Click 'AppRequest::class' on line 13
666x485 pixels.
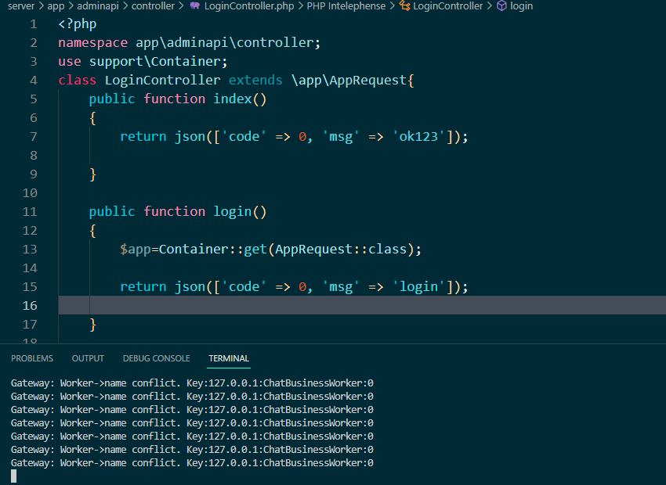pyautogui.click(x=341, y=250)
